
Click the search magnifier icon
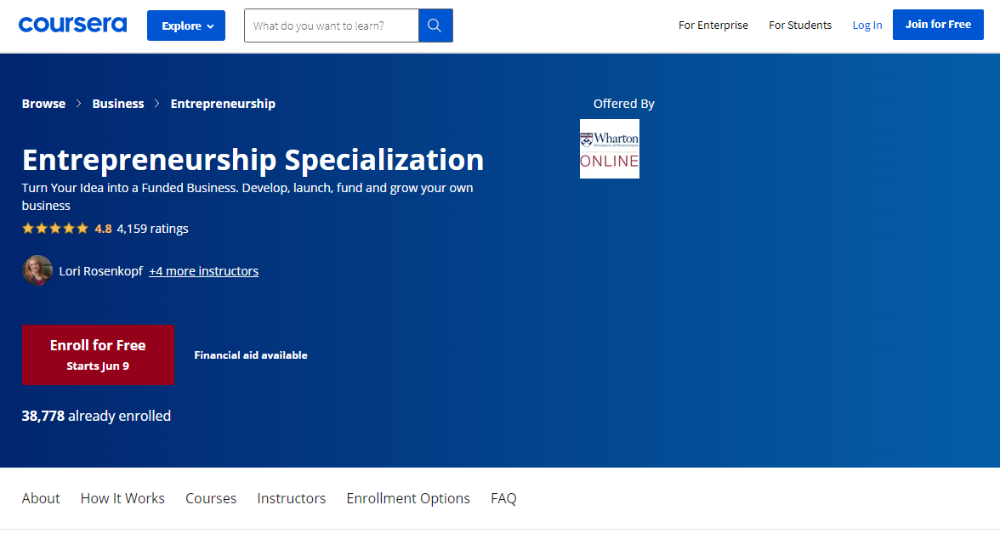coord(435,26)
